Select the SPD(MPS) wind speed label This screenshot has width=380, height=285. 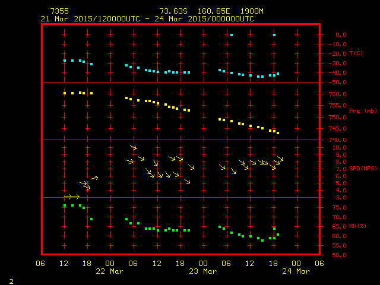[x=362, y=169]
